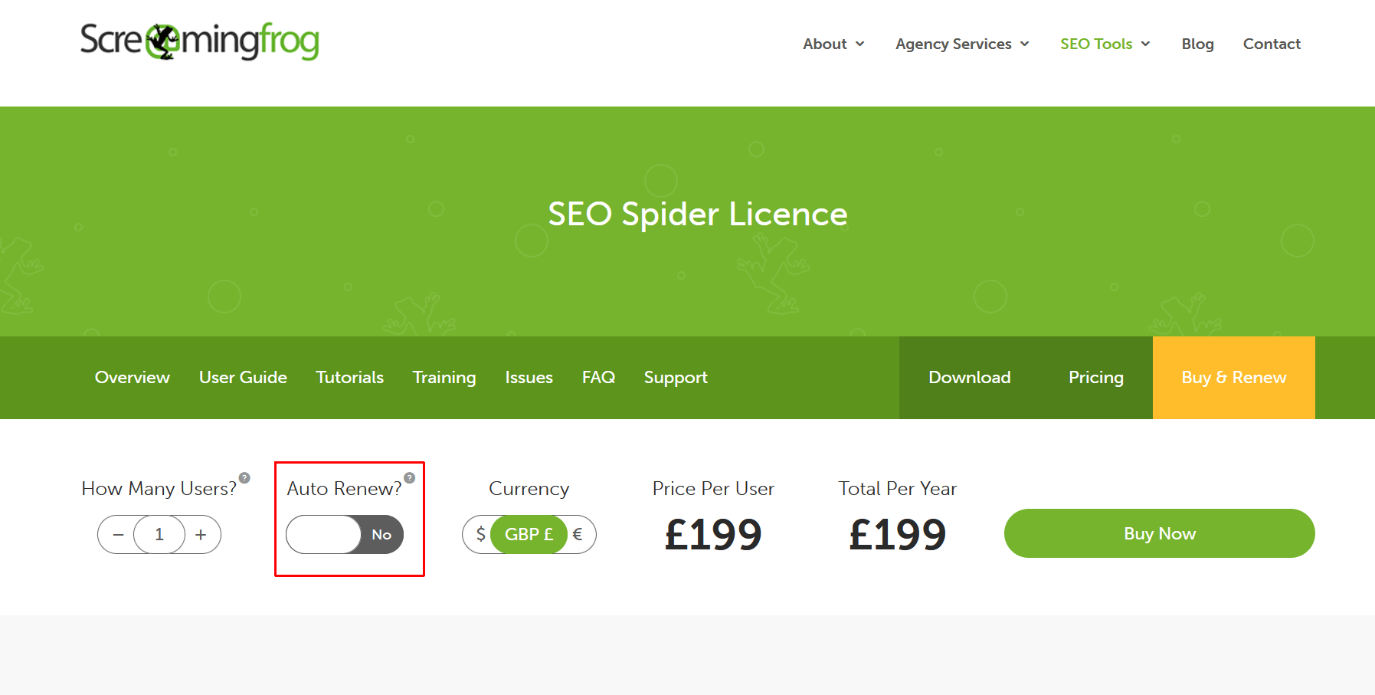Click the yellow Buy & Renew button
This screenshot has height=695, width=1375.
click(1233, 378)
